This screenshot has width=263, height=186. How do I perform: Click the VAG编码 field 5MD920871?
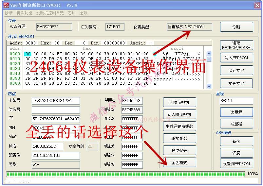click(x=54, y=27)
